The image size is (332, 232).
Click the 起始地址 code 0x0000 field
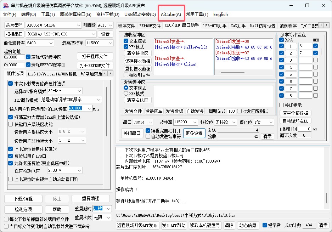tap(14, 57)
